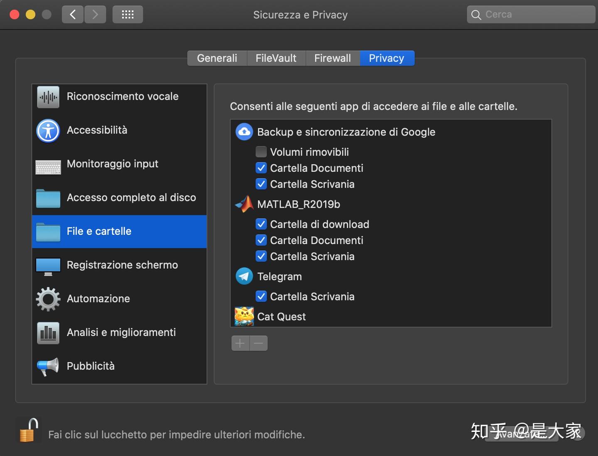Click the Google Backup cloud icon

click(244, 132)
